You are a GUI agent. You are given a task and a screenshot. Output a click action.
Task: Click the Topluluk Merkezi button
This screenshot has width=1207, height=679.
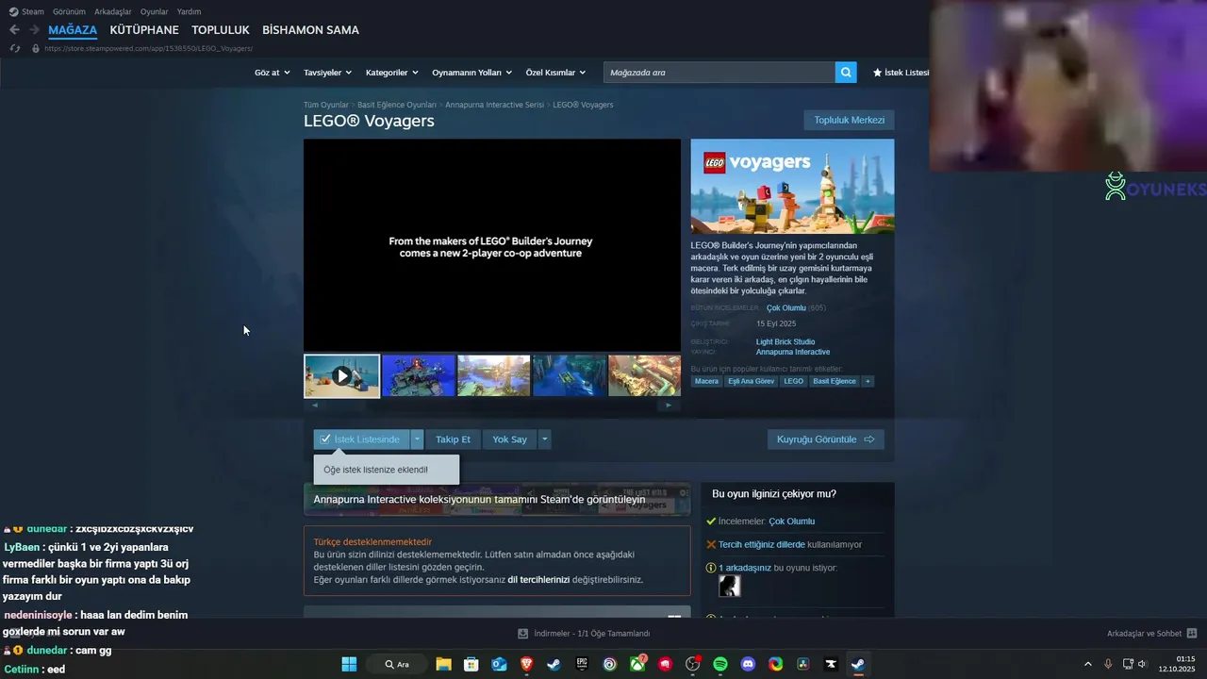pos(849,120)
